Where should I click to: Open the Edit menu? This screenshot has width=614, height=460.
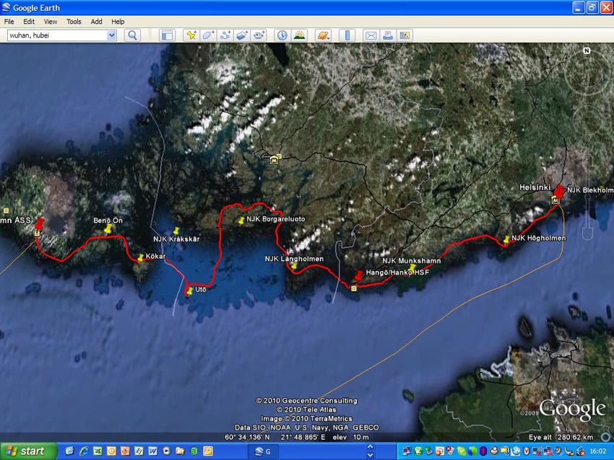[29, 22]
